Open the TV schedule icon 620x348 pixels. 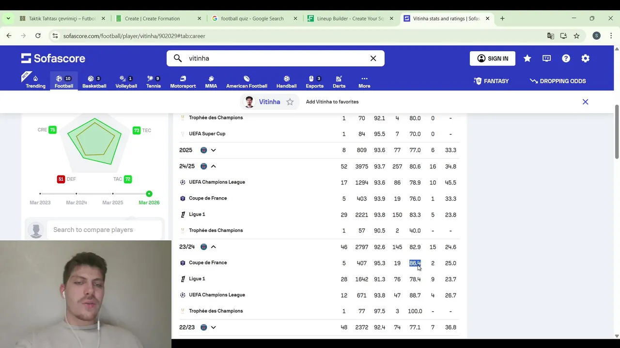(547, 58)
